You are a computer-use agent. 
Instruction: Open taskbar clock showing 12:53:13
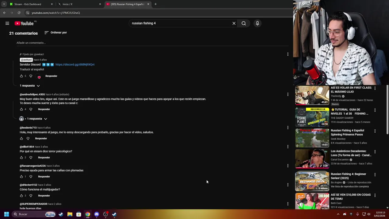click(x=380, y=214)
